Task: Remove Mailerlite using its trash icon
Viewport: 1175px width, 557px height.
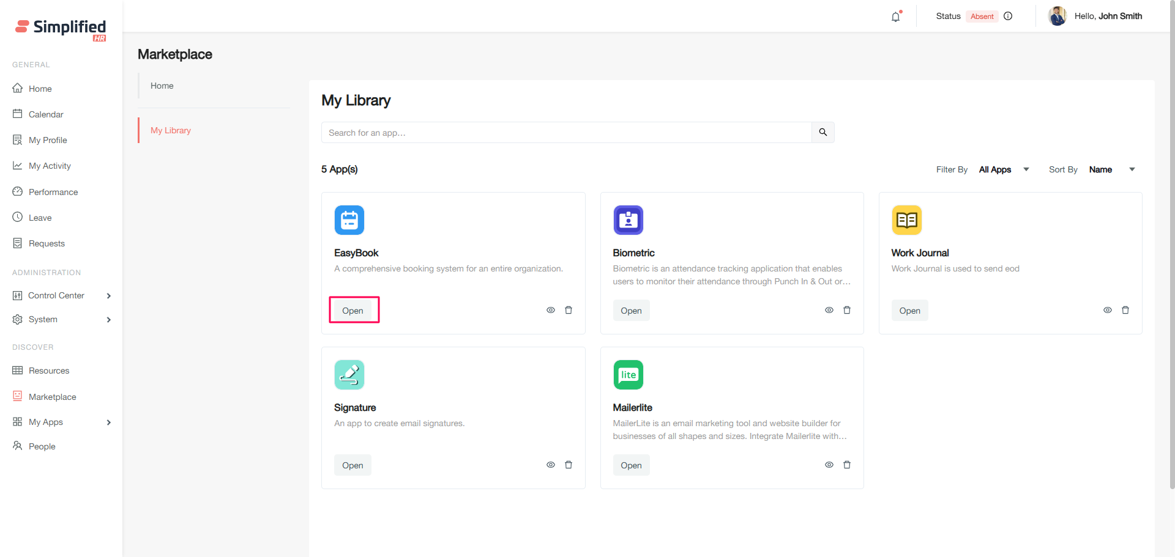Action: [x=846, y=465]
